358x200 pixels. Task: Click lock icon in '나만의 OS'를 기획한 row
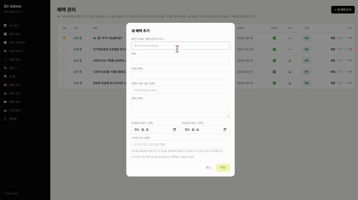[x=289, y=72]
